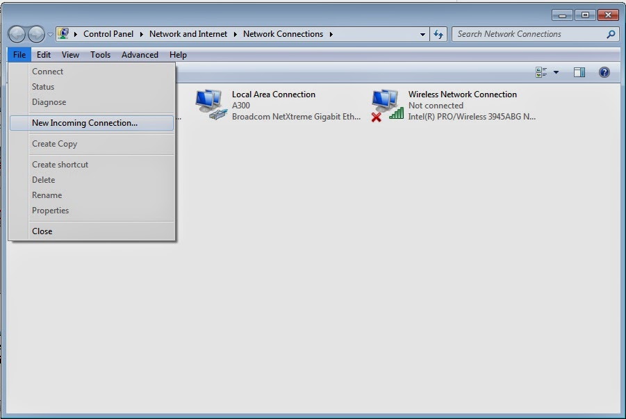Image resolution: width=626 pixels, height=419 pixels.
Task: Choose Delete in File menu
Action: [x=92, y=180]
